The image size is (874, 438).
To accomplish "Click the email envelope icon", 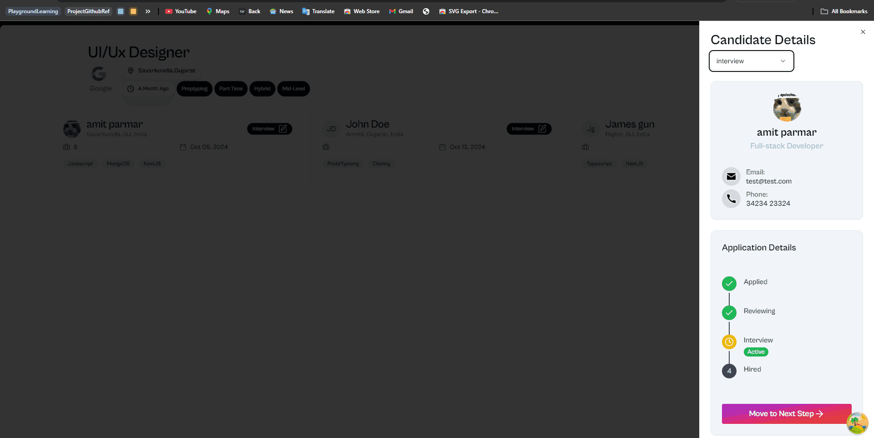I will coord(731,177).
